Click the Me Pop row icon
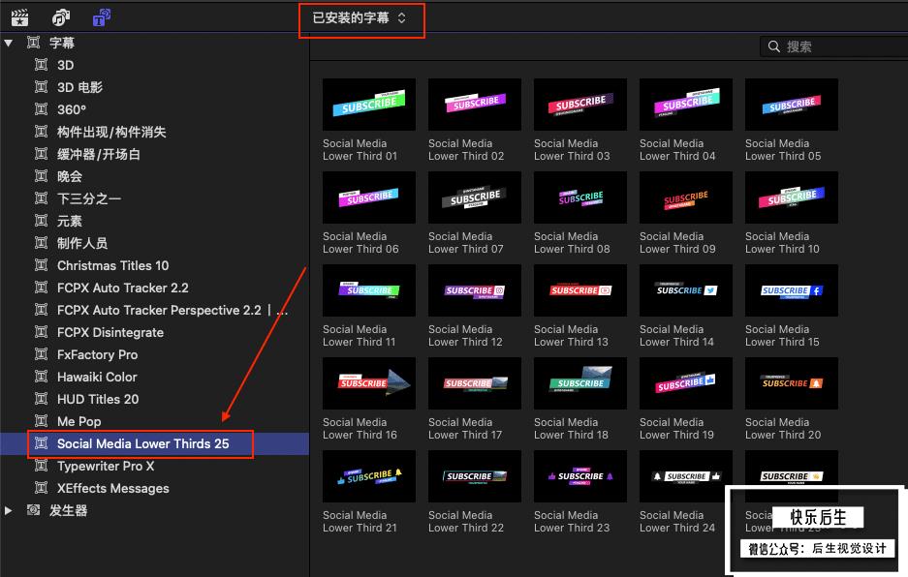 pos(41,421)
